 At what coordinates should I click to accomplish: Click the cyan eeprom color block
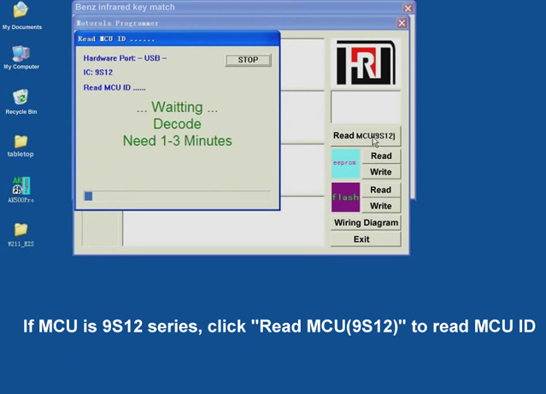coord(345,164)
